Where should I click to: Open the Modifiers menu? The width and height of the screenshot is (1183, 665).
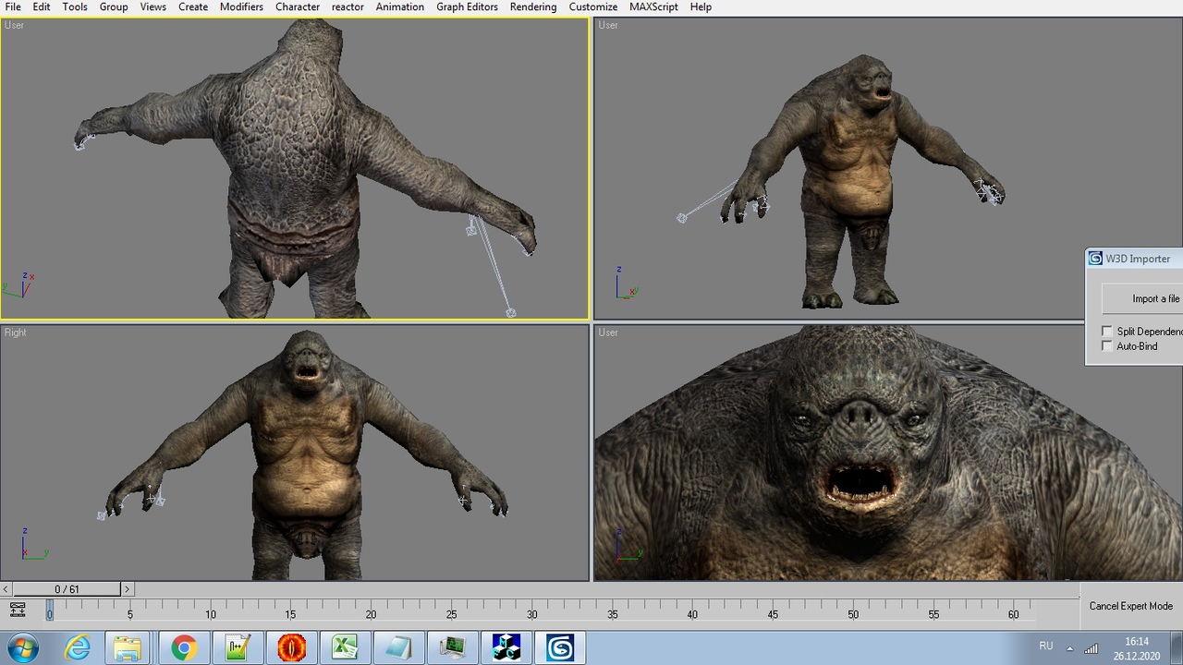tap(241, 6)
